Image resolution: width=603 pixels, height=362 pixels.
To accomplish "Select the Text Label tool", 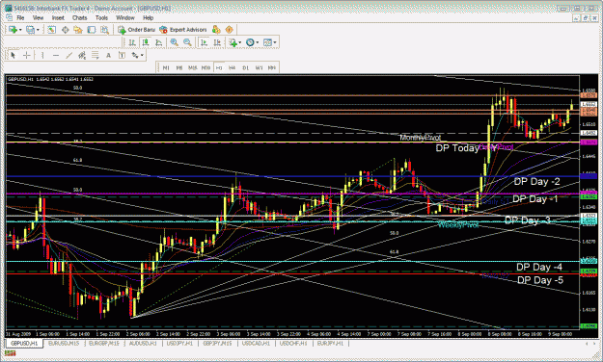I will tap(122, 56).
